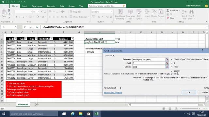Add a new sheet with plus icon
209x117 pixels.
(37, 105)
